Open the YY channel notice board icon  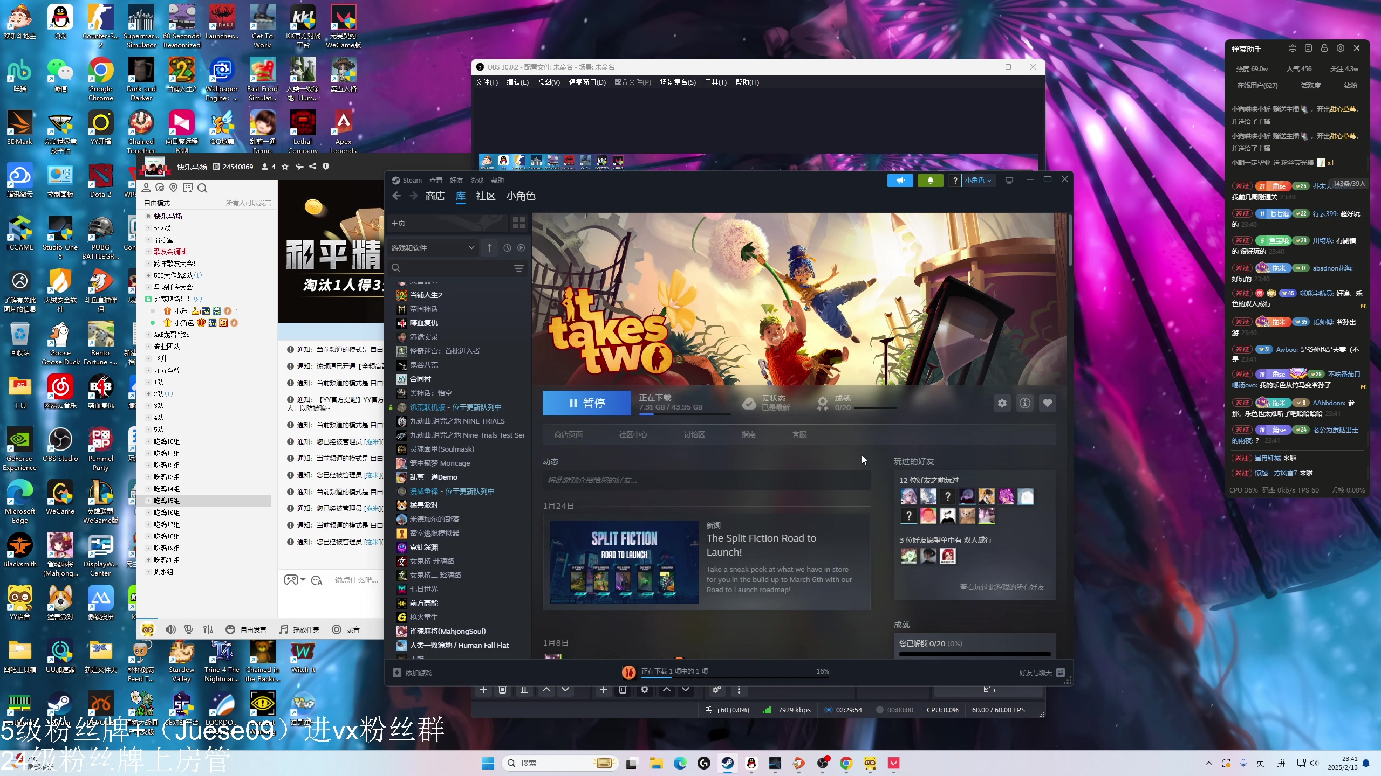pos(188,188)
